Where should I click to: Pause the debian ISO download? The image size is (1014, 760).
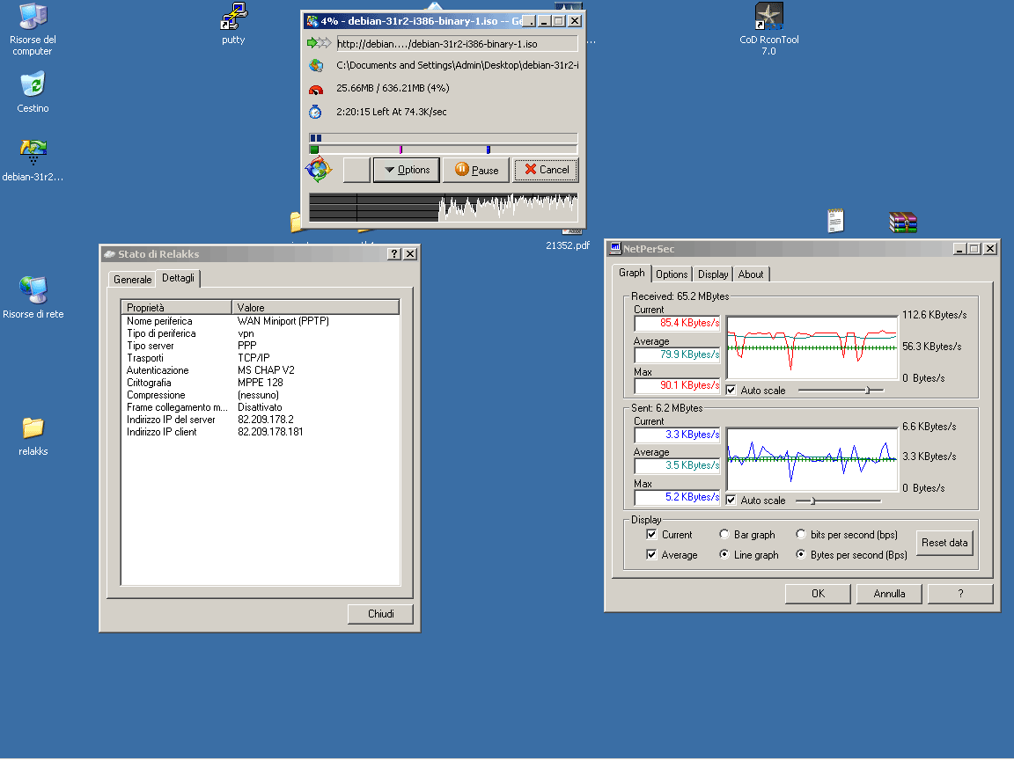[x=476, y=170]
